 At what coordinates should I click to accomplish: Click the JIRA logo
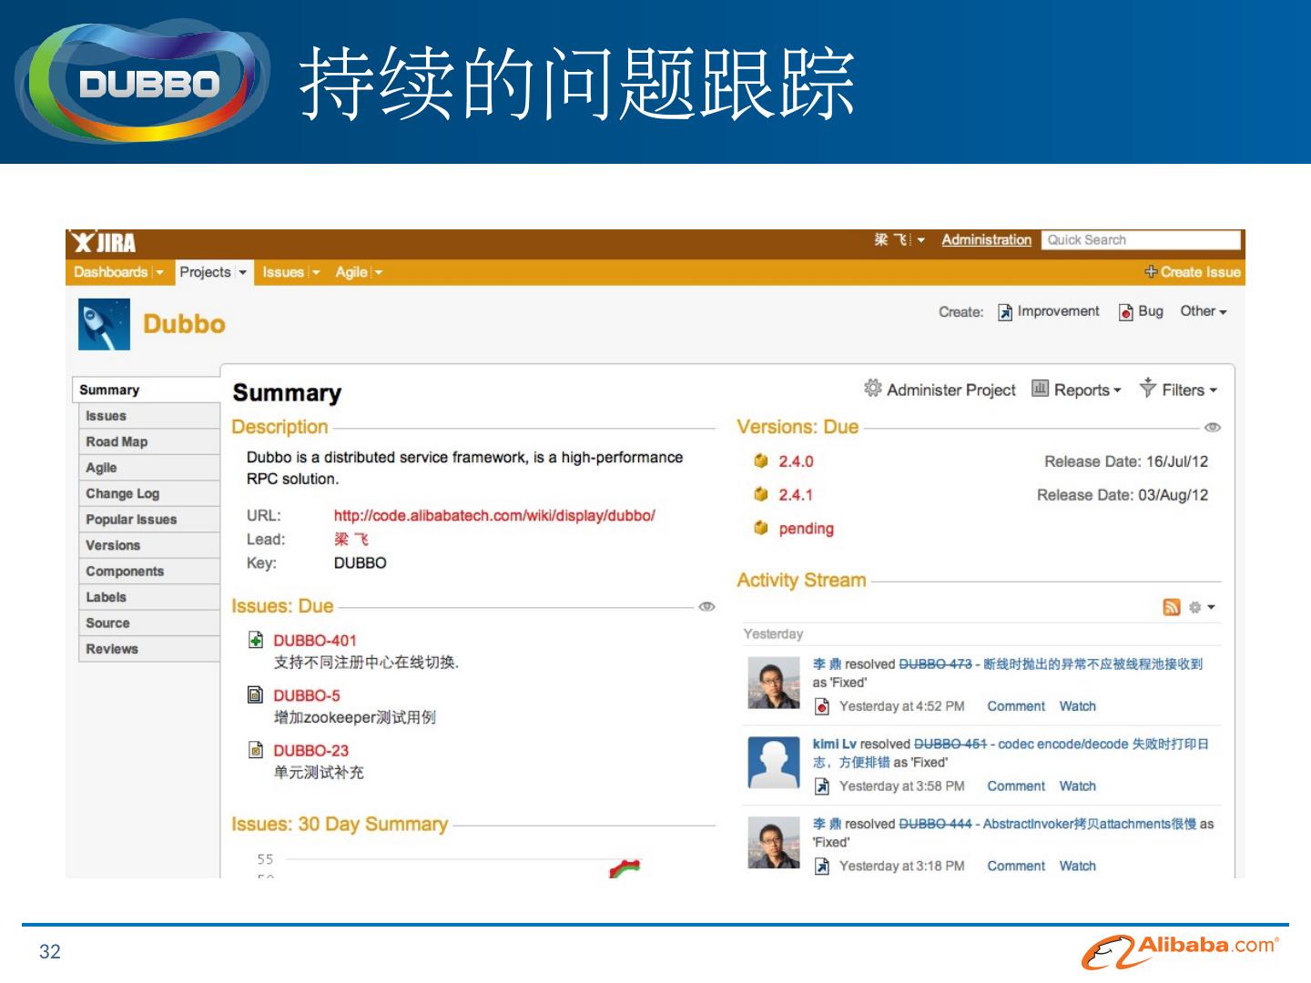click(x=105, y=242)
